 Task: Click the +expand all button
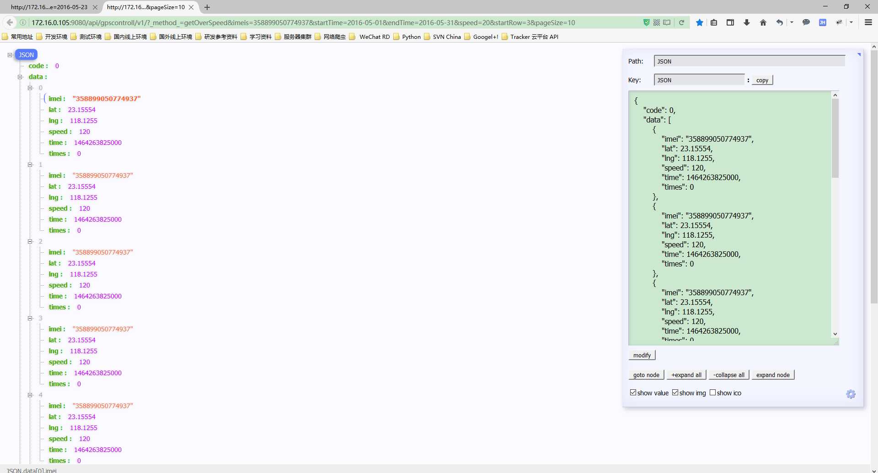tap(686, 375)
